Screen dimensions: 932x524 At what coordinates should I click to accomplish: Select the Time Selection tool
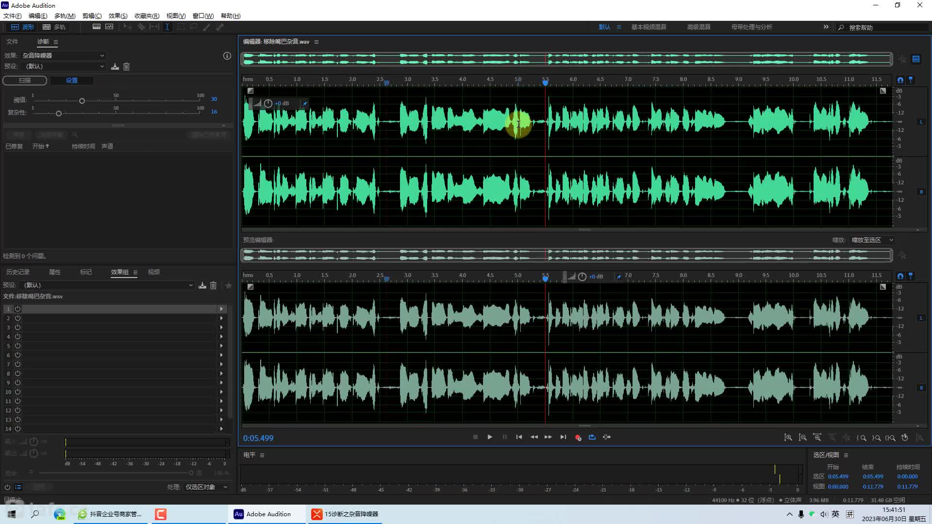(167, 27)
